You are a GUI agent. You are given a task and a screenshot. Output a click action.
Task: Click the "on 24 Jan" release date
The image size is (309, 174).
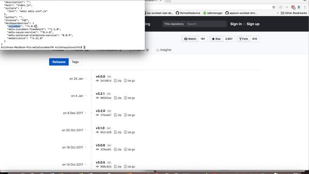(x=76, y=78)
